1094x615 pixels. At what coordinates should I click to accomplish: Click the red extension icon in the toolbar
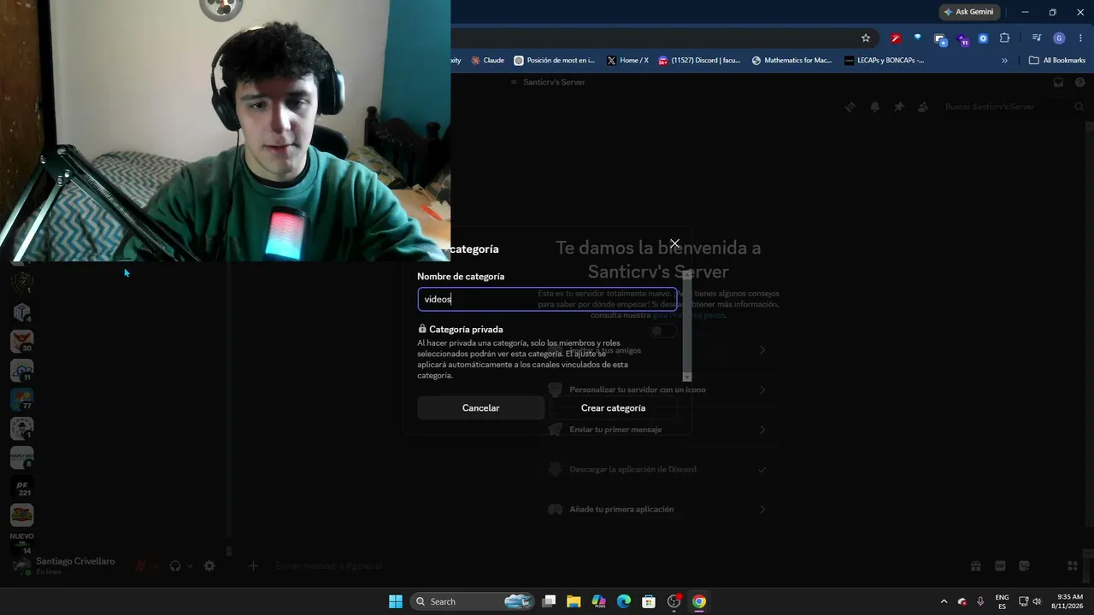pyautogui.click(x=896, y=38)
